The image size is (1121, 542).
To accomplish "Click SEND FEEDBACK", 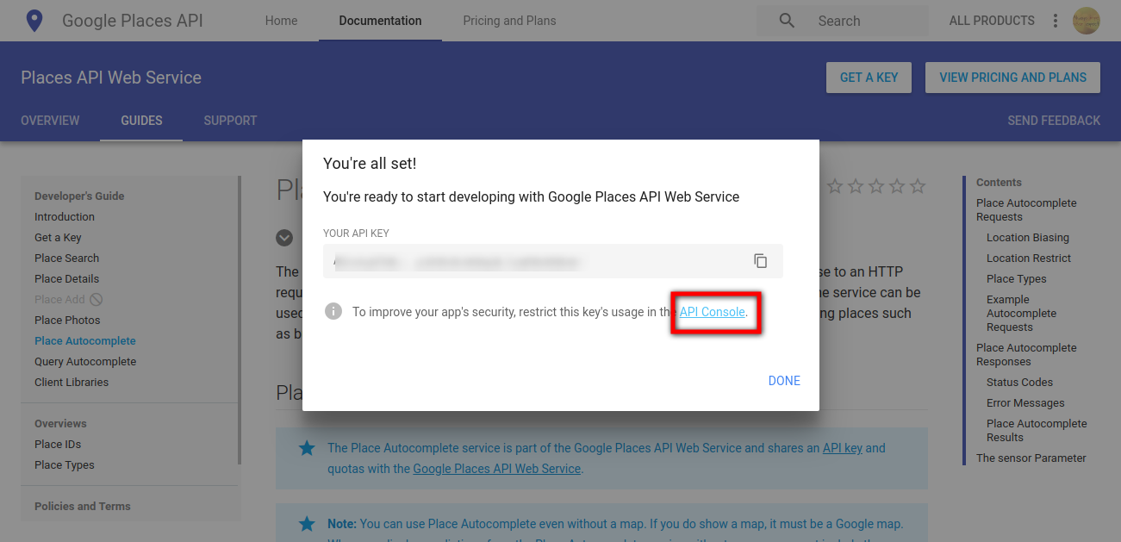I will pos(1054,121).
